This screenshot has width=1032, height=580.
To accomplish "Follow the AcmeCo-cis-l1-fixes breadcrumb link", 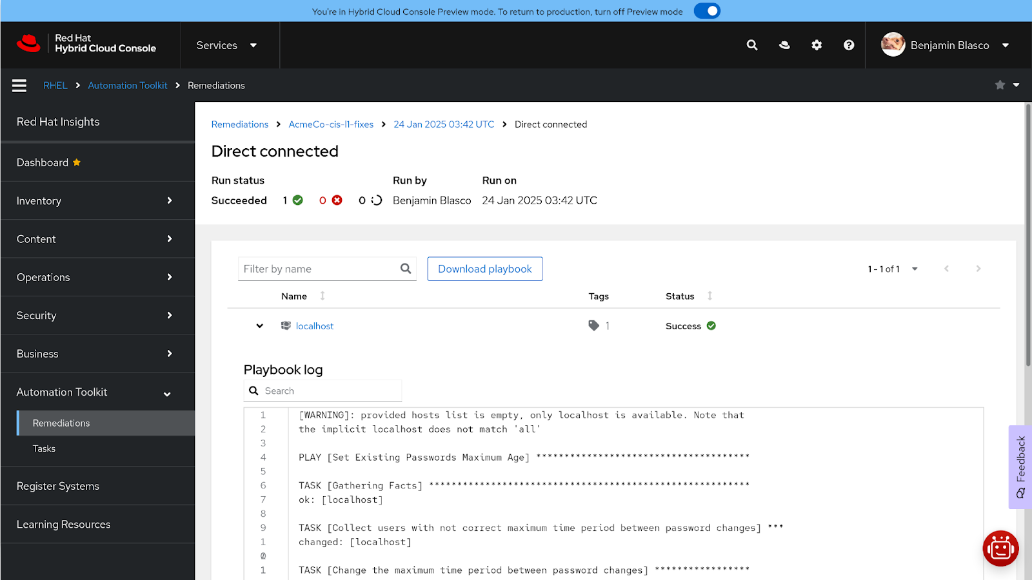I will [331, 124].
